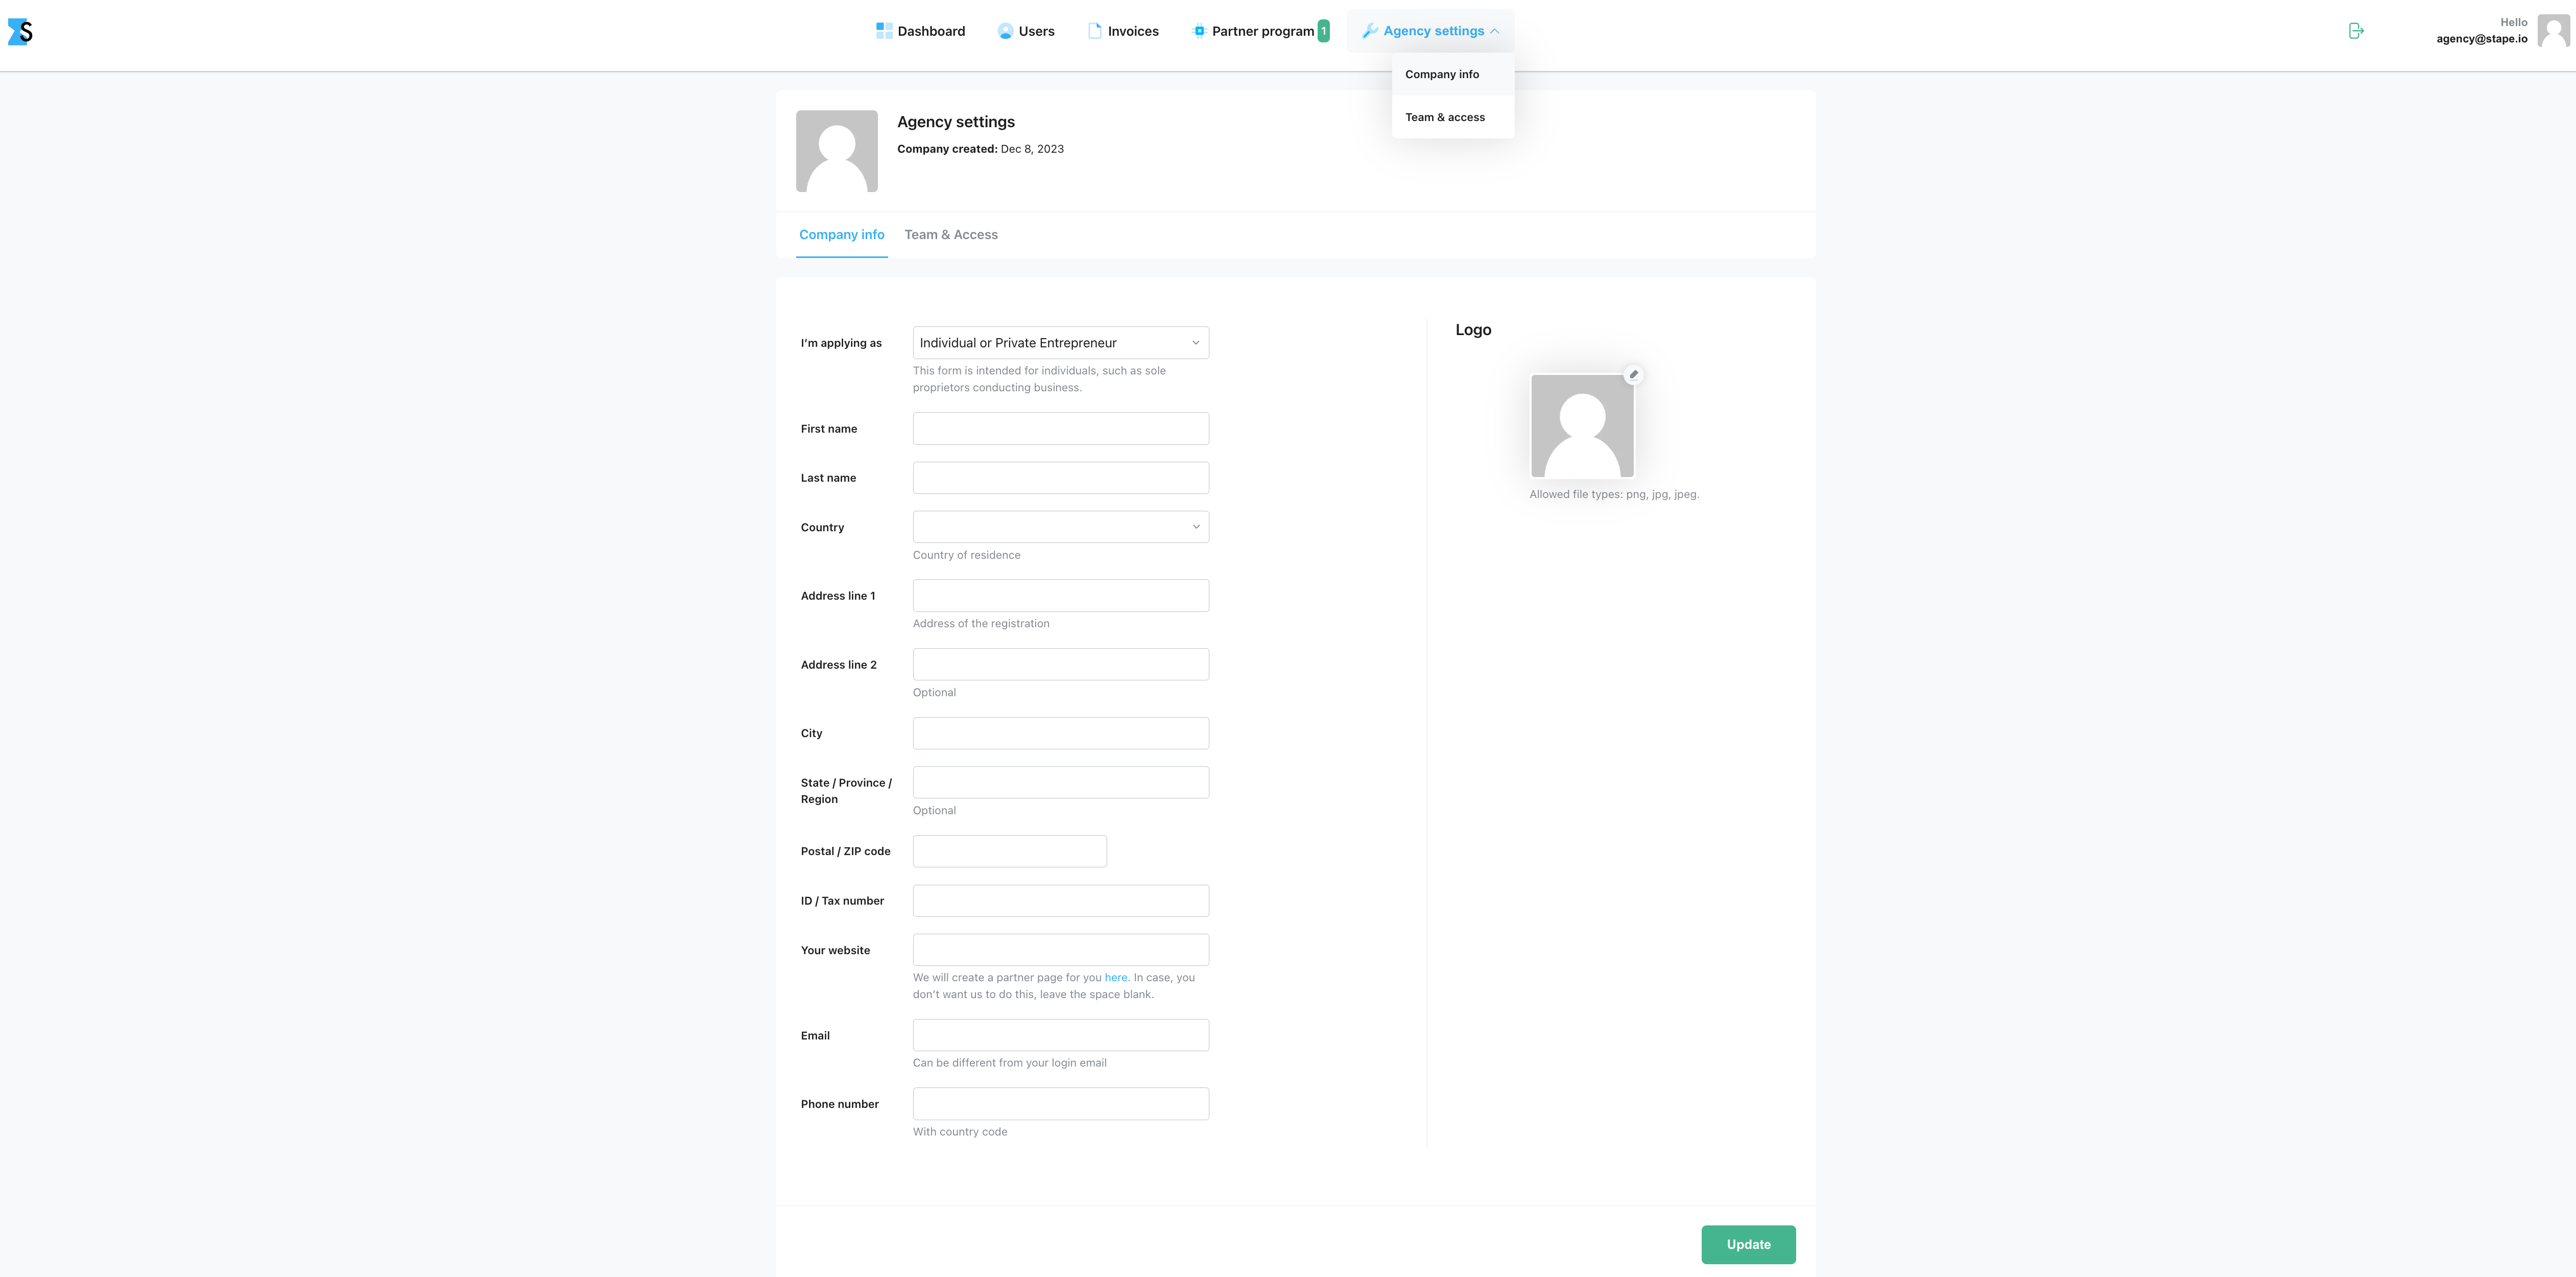2576x1277 pixels.
Task: Click the 'Logo' section heading
Action: [1473, 330]
